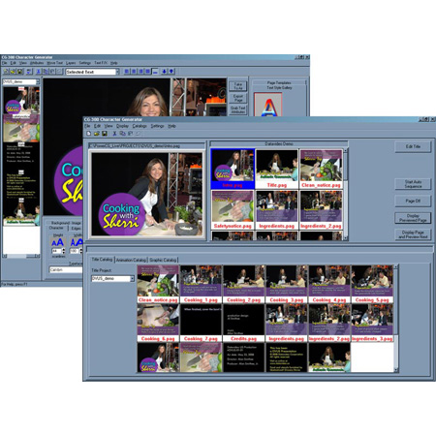This screenshot has width=436, height=436.
Task: Open the Selected Text dropdown in back window
Action: pyautogui.click(x=117, y=72)
